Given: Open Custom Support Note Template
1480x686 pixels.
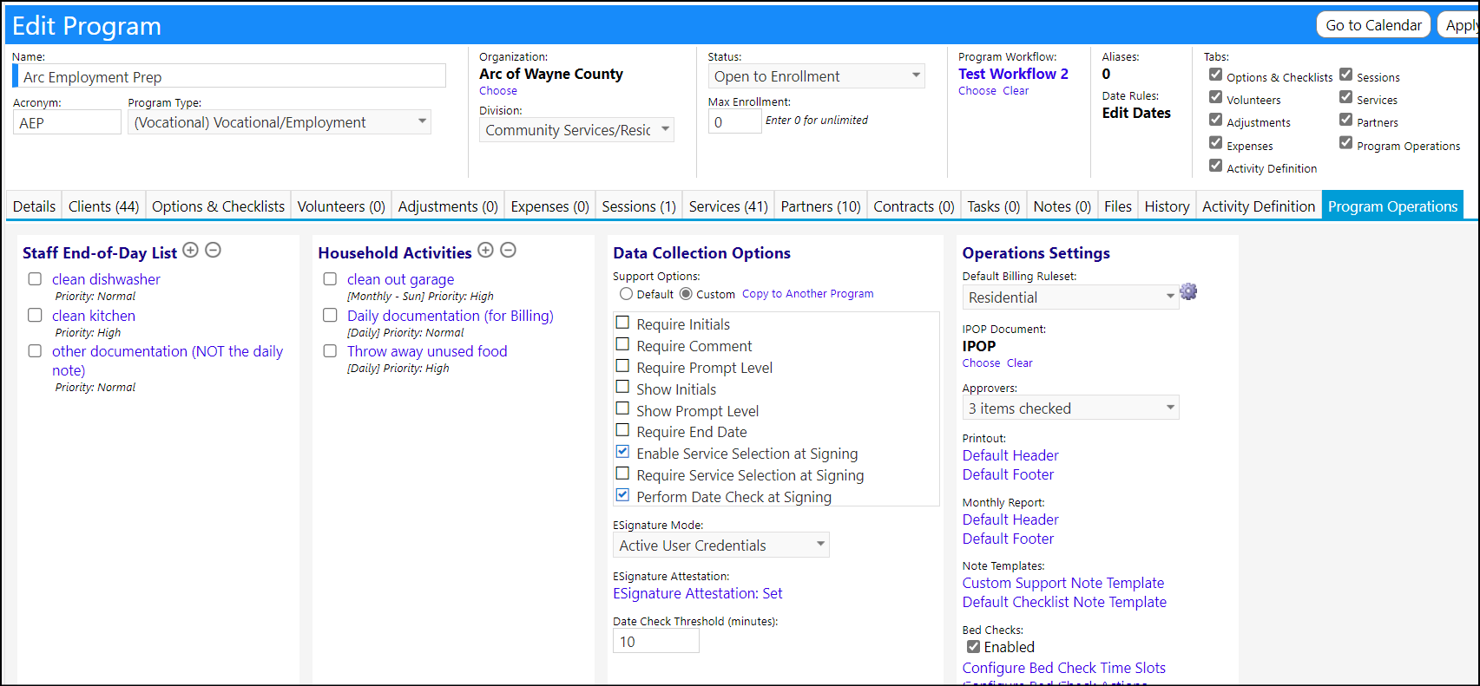Looking at the screenshot, I should click(1062, 583).
